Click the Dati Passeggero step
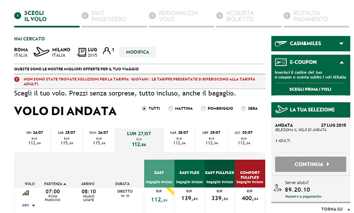354x213 pixels. click(109, 16)
